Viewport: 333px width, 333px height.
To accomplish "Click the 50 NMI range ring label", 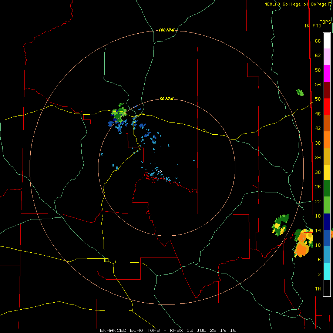I will click(166, 99).
